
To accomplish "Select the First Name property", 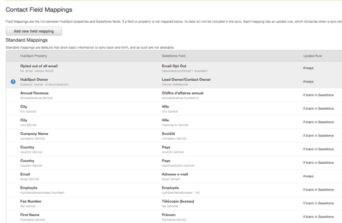I will pyautogui.click(x=30, y=215).
